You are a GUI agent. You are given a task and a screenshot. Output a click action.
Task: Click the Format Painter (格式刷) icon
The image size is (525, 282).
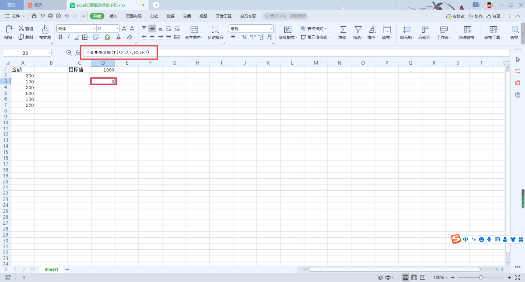coord(45,30)
